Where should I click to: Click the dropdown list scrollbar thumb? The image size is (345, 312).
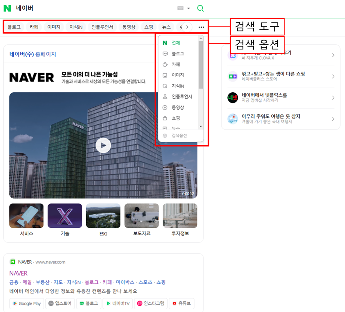coord(201,65)
